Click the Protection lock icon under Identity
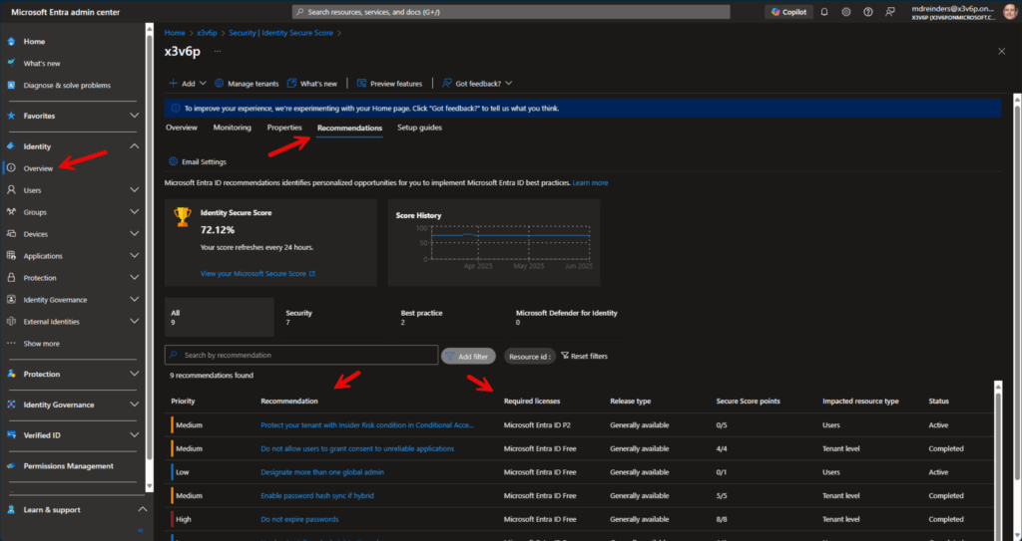This screenshot has height=541, width=1022. (x=11, y=277)
